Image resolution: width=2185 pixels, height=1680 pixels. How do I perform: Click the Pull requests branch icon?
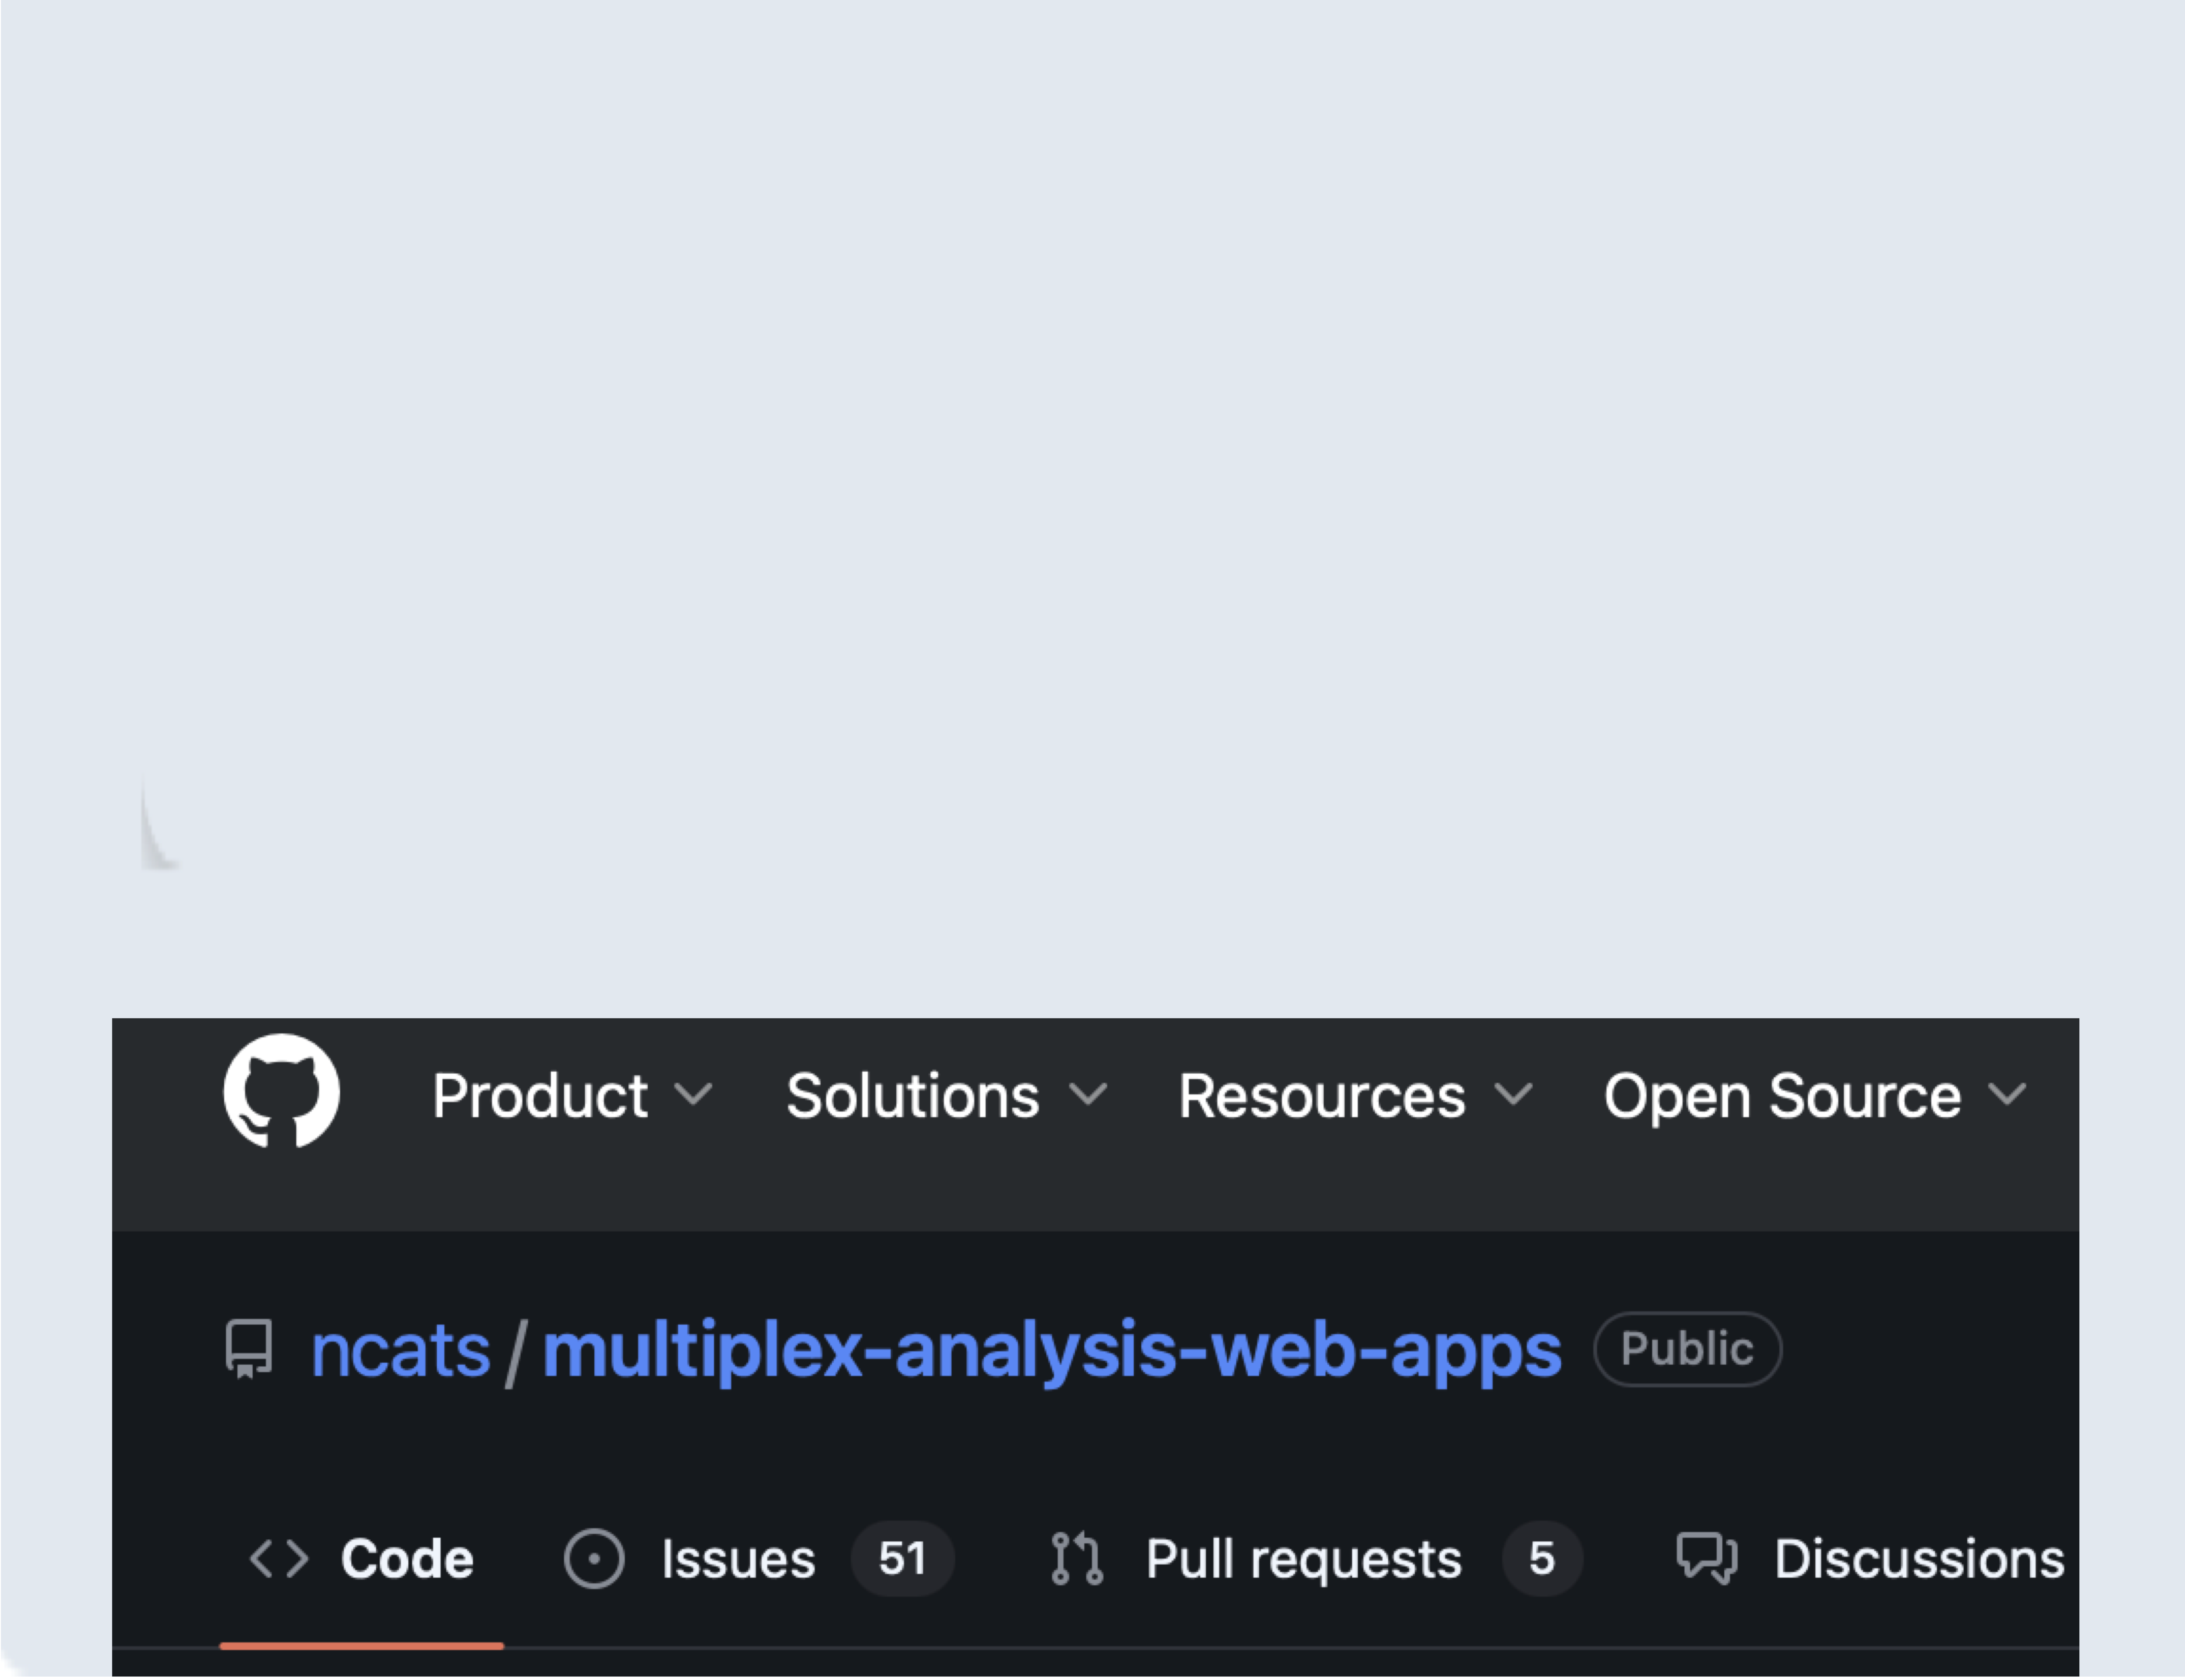pos(1076,1558)
